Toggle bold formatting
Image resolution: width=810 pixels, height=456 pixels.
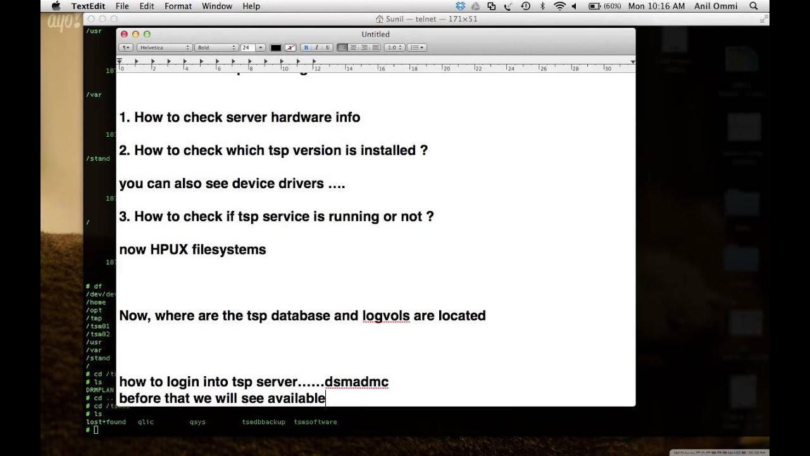coord(306,47)
